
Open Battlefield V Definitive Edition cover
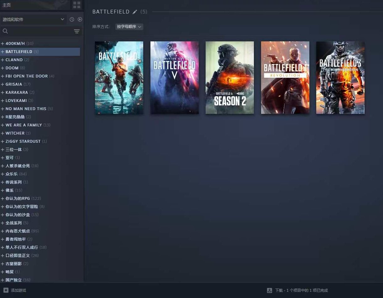(175, 77)
